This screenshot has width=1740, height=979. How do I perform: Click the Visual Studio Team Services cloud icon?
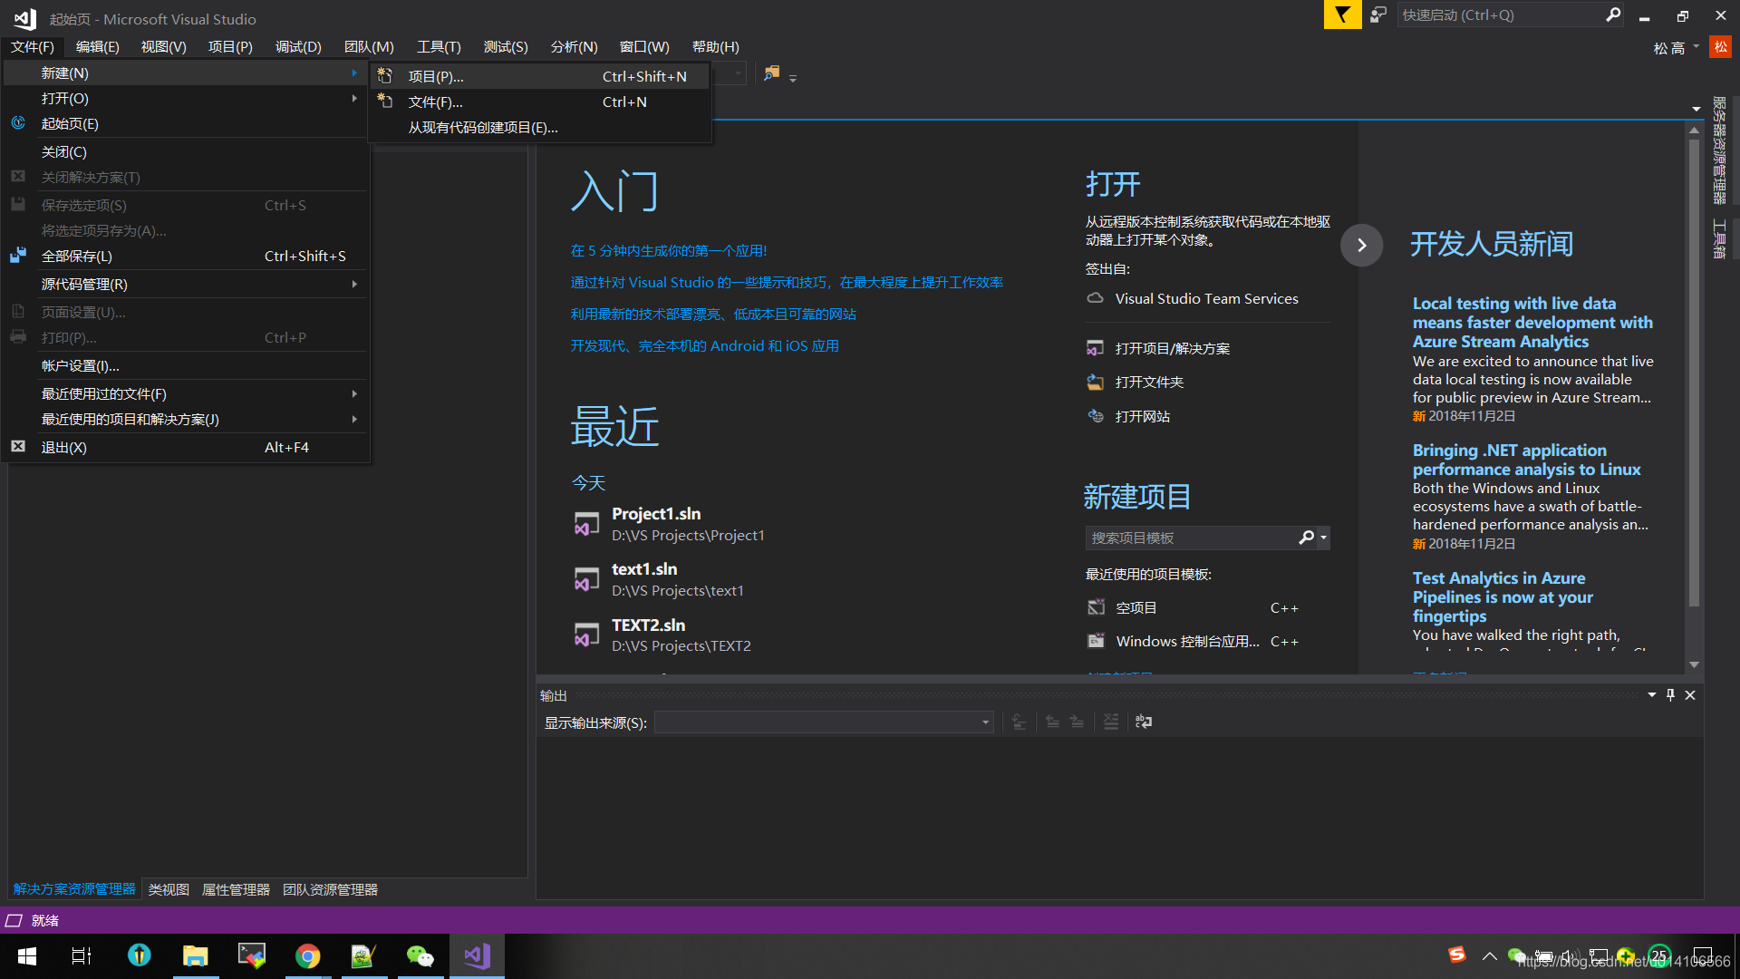1095,298
